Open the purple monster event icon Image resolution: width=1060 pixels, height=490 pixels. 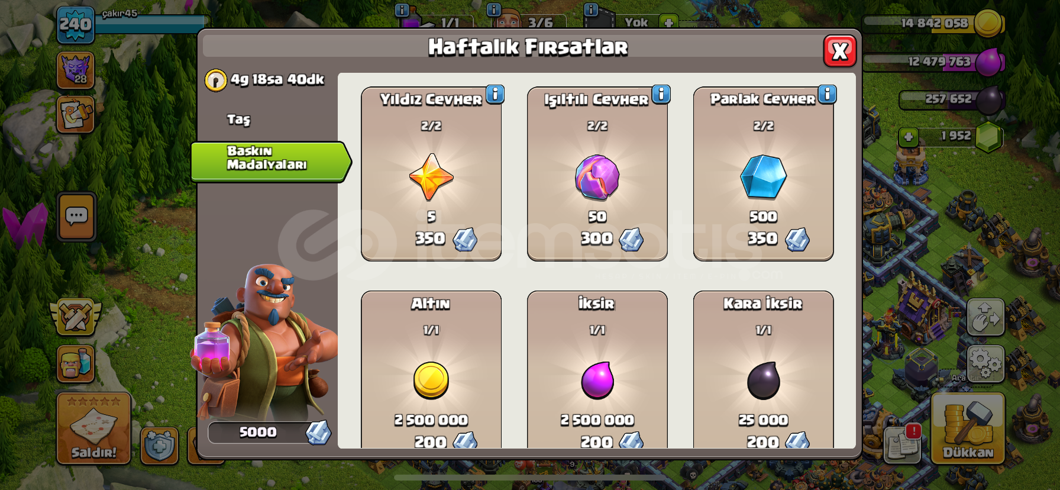click(76, 70)
